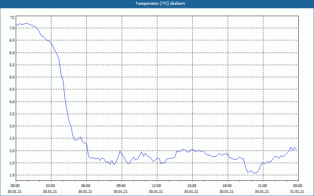The width and height of the screenshot is (314, 196).
Task: Click the 30.01.21 date under 21:00
Action: pyautogui.click(x=262, y=192)
